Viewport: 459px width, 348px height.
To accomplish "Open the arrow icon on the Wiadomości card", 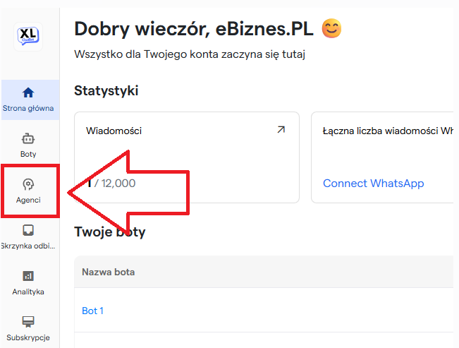I will tap(281, 130).
